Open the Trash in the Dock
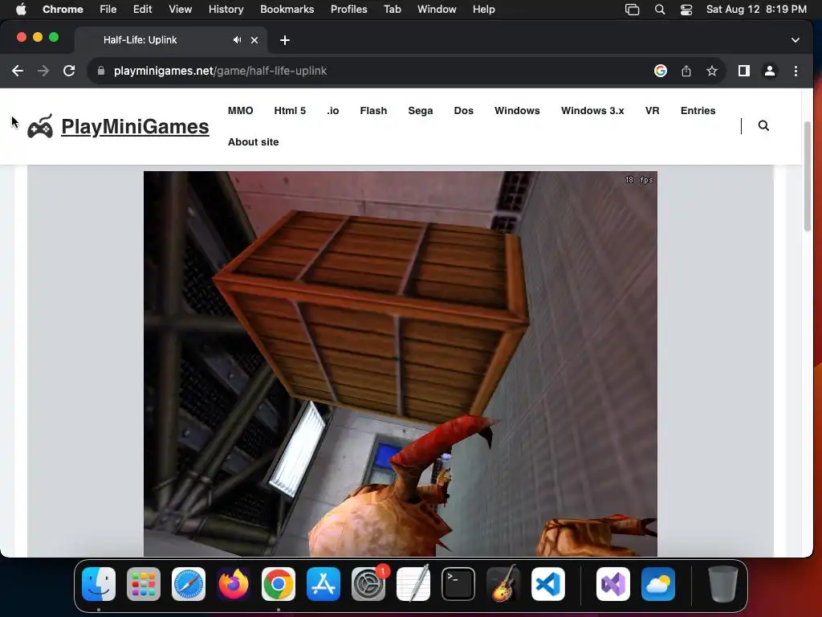 coord(723,584)
